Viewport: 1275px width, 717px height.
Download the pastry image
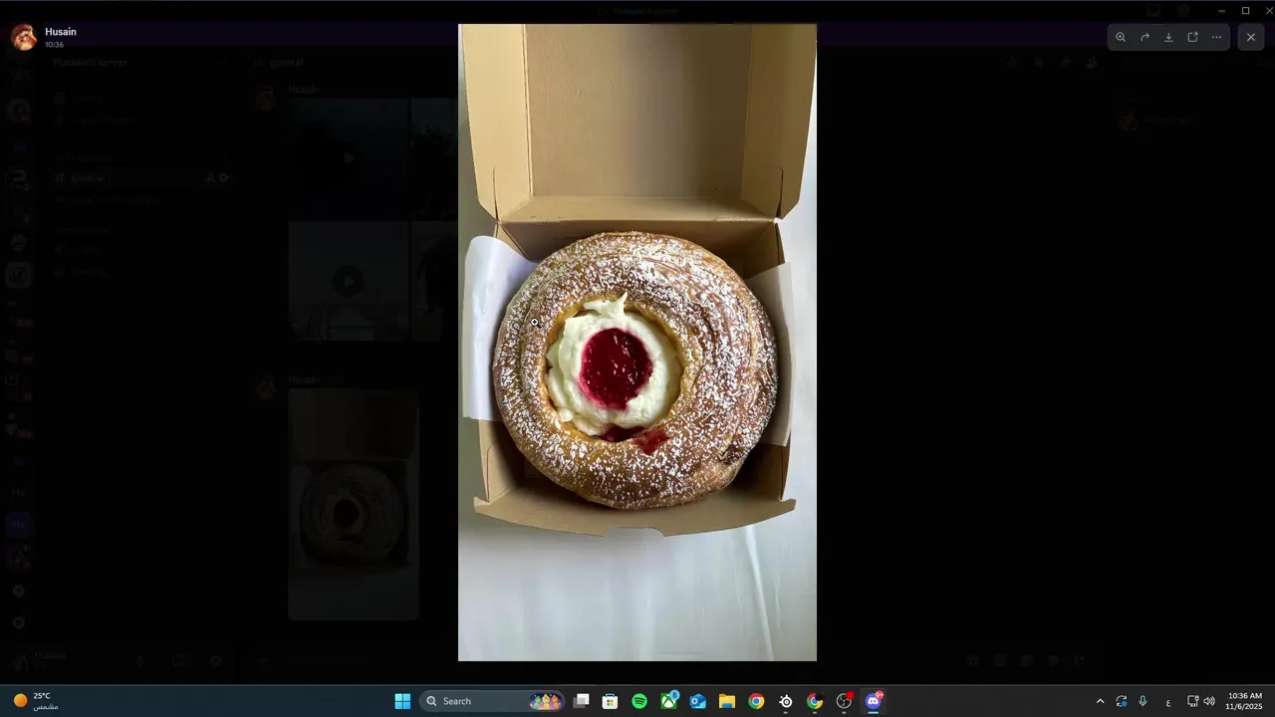click(x=1168, y=37)
